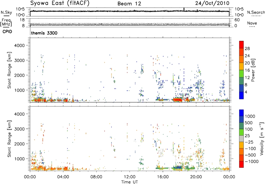Select the 'themis 3300' CPID text

click(x=44, y=33)
